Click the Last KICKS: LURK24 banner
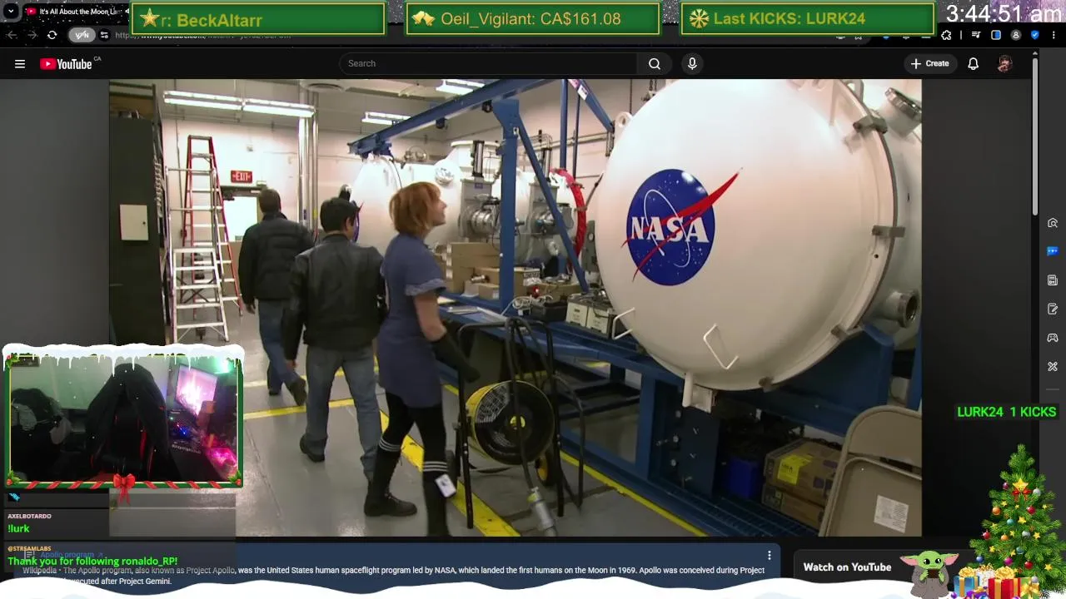The width and height of the screenshot is (1066, 599). click(x=807, y=19)
